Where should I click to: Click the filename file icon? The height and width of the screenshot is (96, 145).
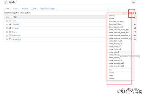[x=10, y=32]
